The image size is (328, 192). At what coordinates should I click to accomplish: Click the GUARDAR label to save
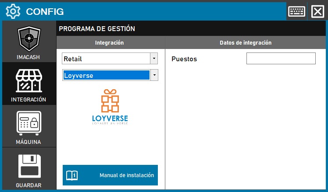29,185
